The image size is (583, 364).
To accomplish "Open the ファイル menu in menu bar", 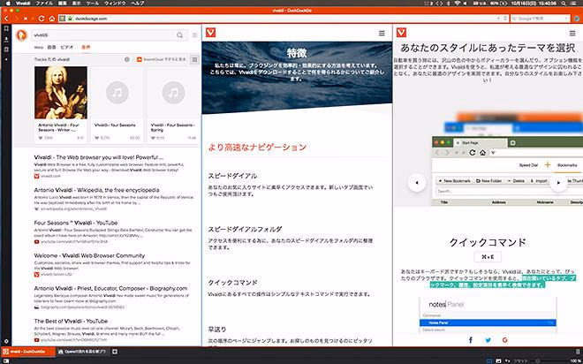I will pos(42,4).
